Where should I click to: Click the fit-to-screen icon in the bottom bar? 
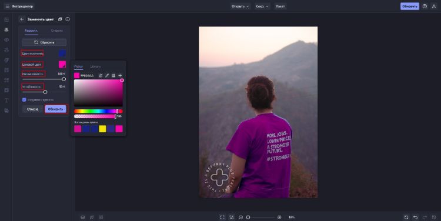click(222, 217)
